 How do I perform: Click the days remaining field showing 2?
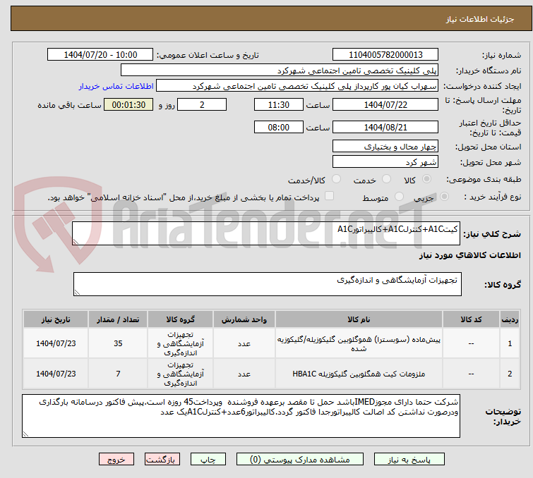pyautogui.click(x=202, y=104)
